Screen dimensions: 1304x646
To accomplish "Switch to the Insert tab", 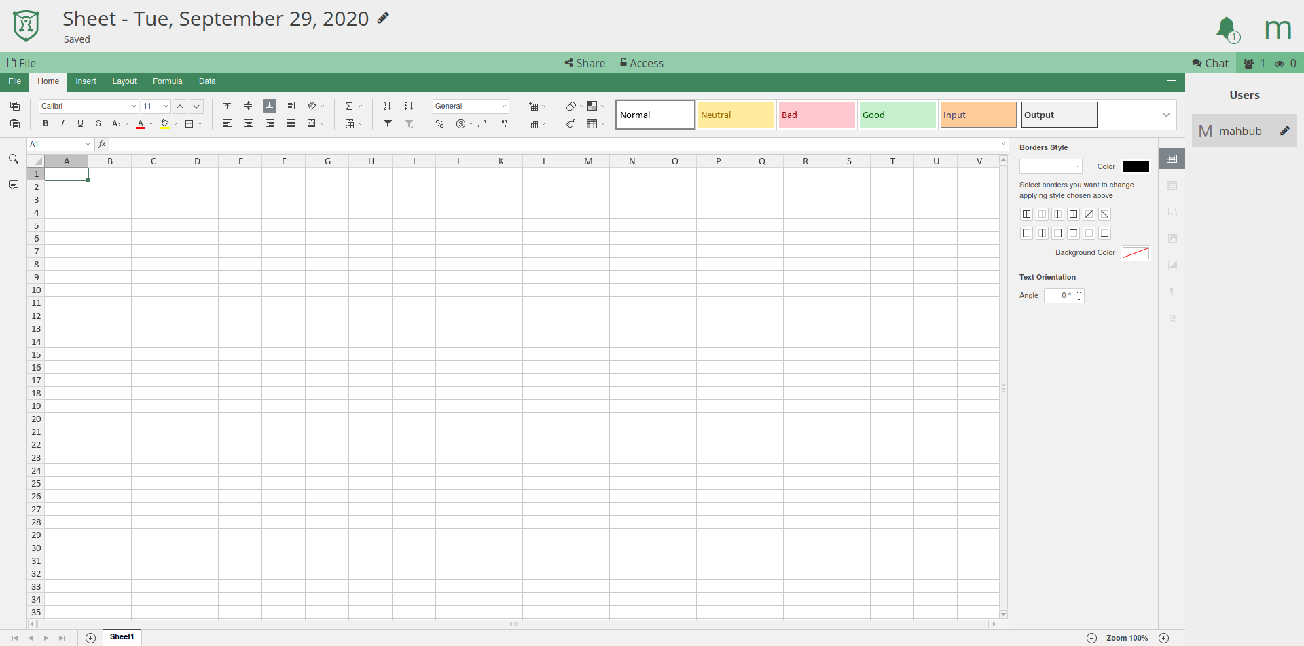I will click(86, 81).
